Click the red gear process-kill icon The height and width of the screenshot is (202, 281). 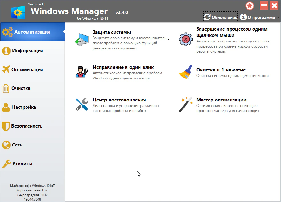(x=186, y=39)
